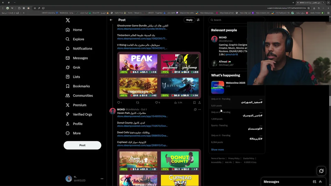Open the Timberborn Steam store link
The height and width of the screenshot is (186, 331).
tap(142, 38)
